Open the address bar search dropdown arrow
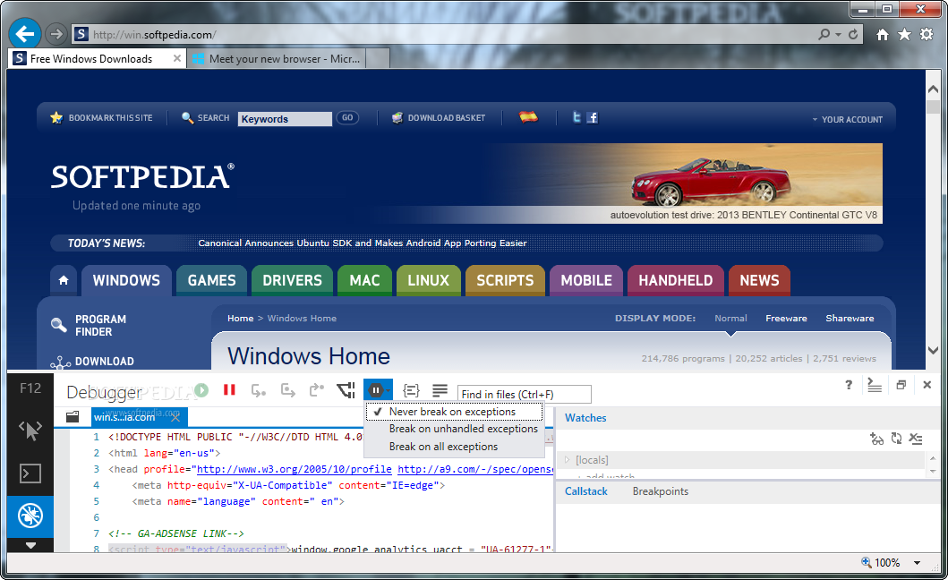The image size is (948, 580). (838, 35)
